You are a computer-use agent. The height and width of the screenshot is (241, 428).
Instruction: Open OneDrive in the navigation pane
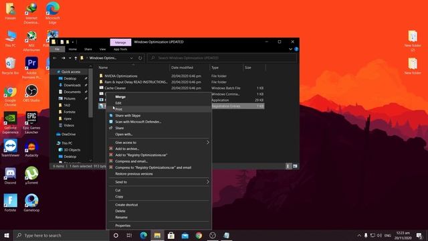tap(68, 134)
